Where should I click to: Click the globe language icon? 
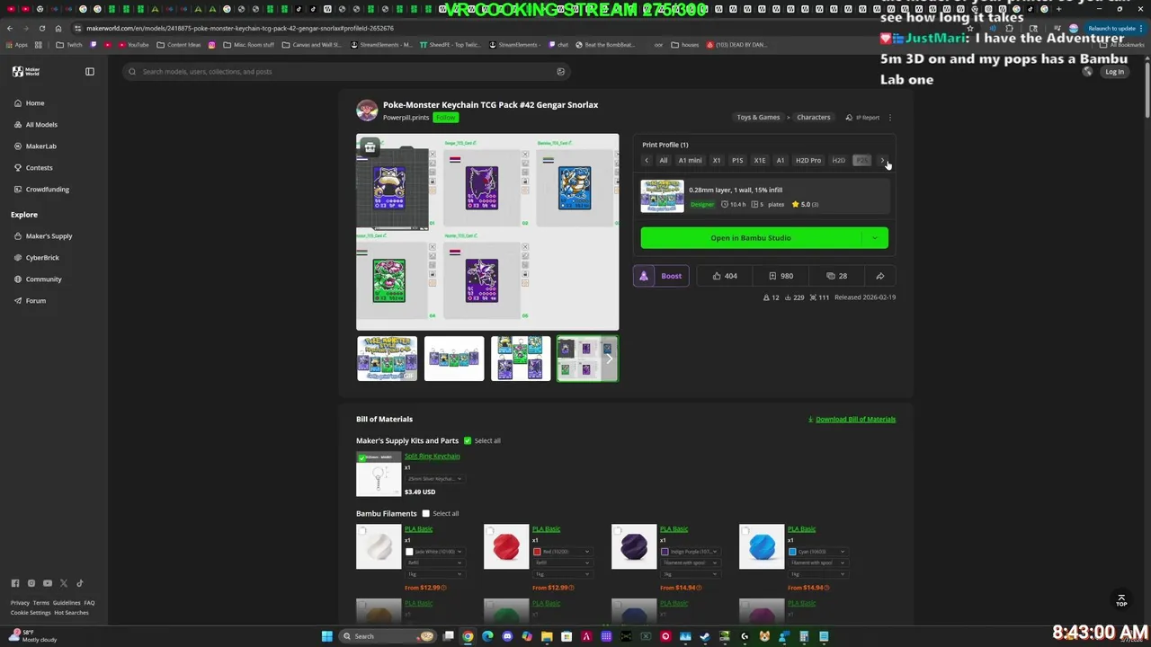1087,71
